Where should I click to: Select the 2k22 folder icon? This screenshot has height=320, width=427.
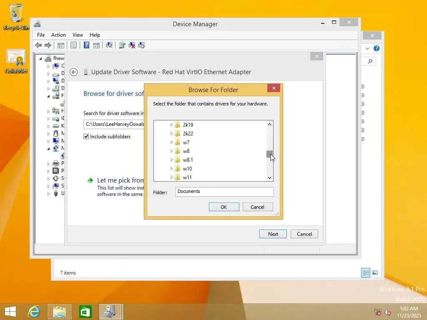tap(177, 133)
